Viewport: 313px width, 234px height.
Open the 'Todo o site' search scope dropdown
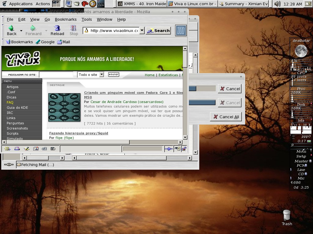pyautogui.click(x=101, y=74)
